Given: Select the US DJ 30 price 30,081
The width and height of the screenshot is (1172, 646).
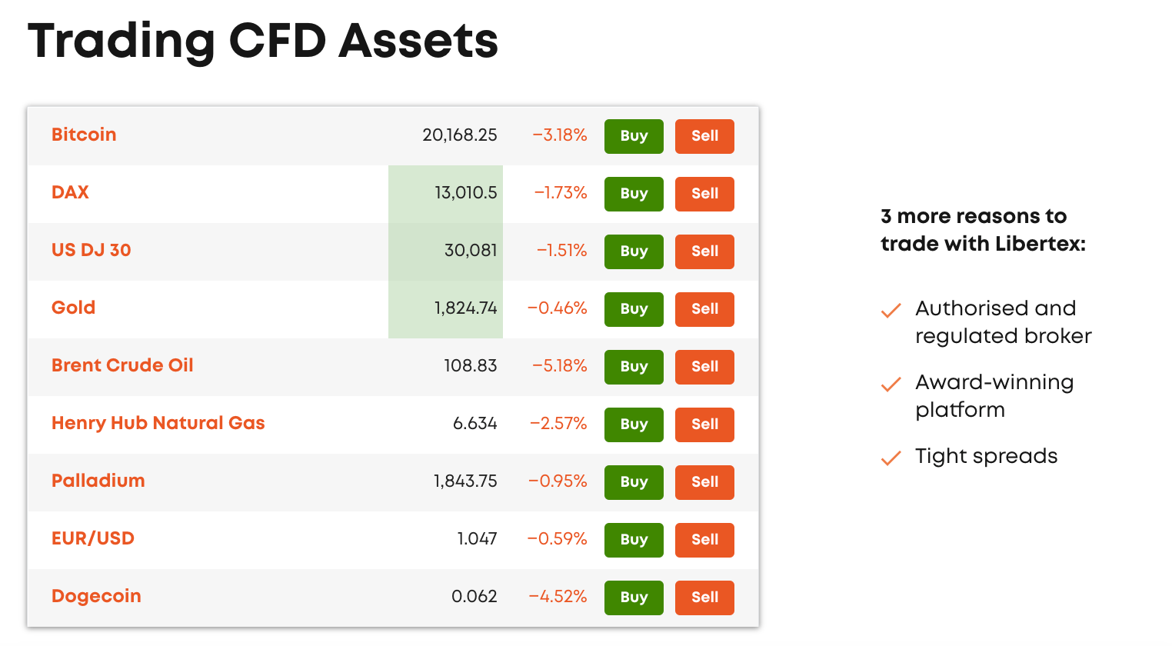Looking at the screenshot, I should [x=471, y=251].
